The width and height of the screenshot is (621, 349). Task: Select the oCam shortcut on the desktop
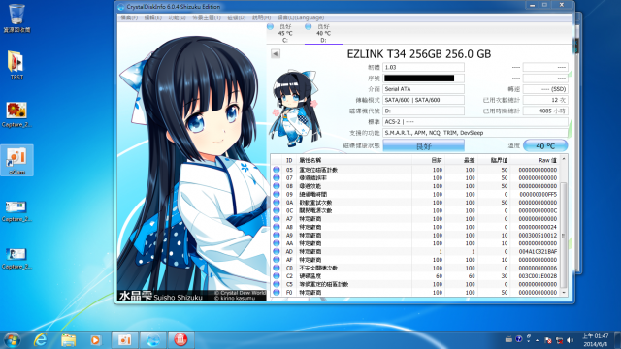click(x=16, y=160)
